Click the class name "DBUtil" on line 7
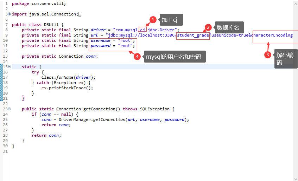Image resolution: width=298 pixels, height=181 pixels. click(x=51, y=25)
